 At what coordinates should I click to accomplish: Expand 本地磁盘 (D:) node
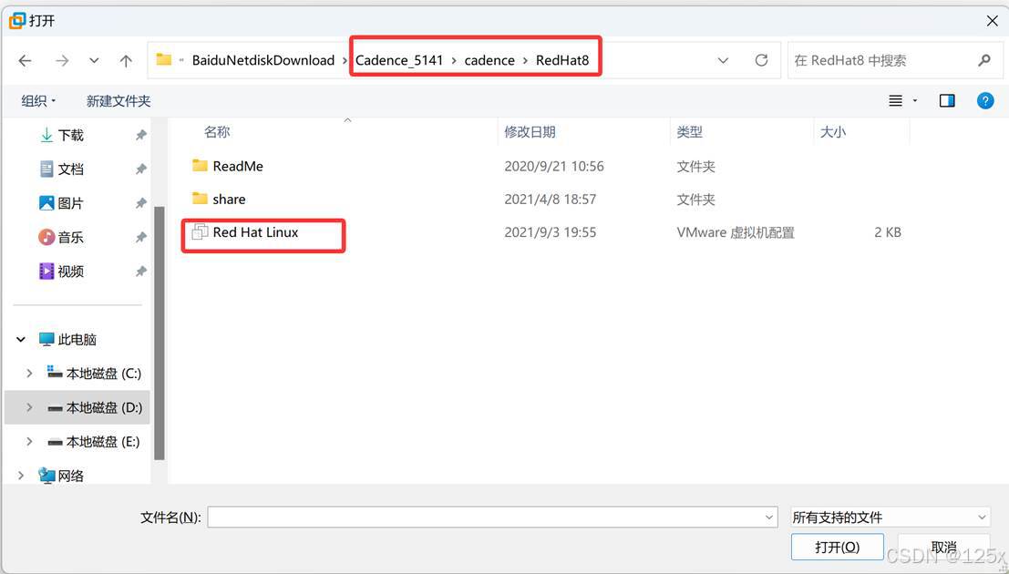tap(29, 407)
